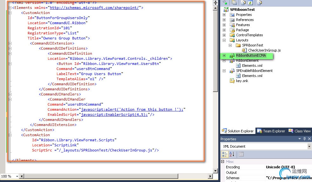The height and width of the screenshot is (182, 312).
Task: Click the editor vertical scrollbar up arrow
Action: coord(215,8)
